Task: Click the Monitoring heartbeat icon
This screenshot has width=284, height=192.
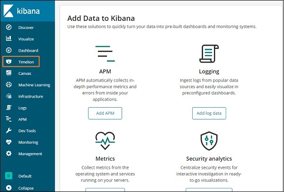Action: click(9, 142)
